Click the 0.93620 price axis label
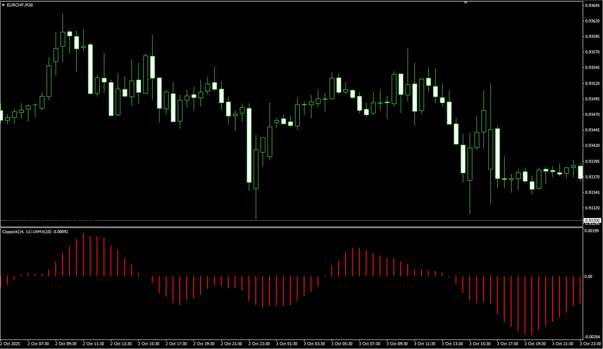The width and height of the screenshot is (603, 349). 593,21
